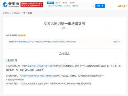This screenshot has height=96, width=128.
Task: Open the 天眼查 logo homepage
Action: (11, 5)
